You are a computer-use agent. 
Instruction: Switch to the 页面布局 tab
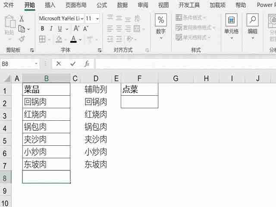click(x=76, y=5)
